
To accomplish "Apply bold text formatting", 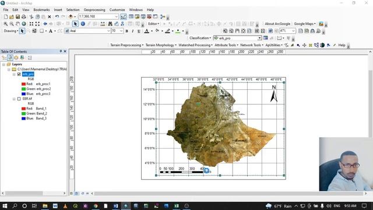I will click(x=127, y=31).
